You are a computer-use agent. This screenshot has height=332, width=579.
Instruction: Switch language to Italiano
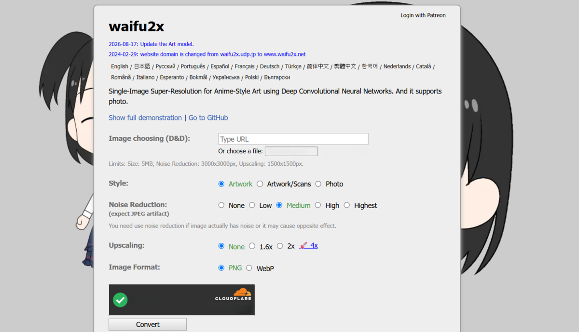pos(145,77)
